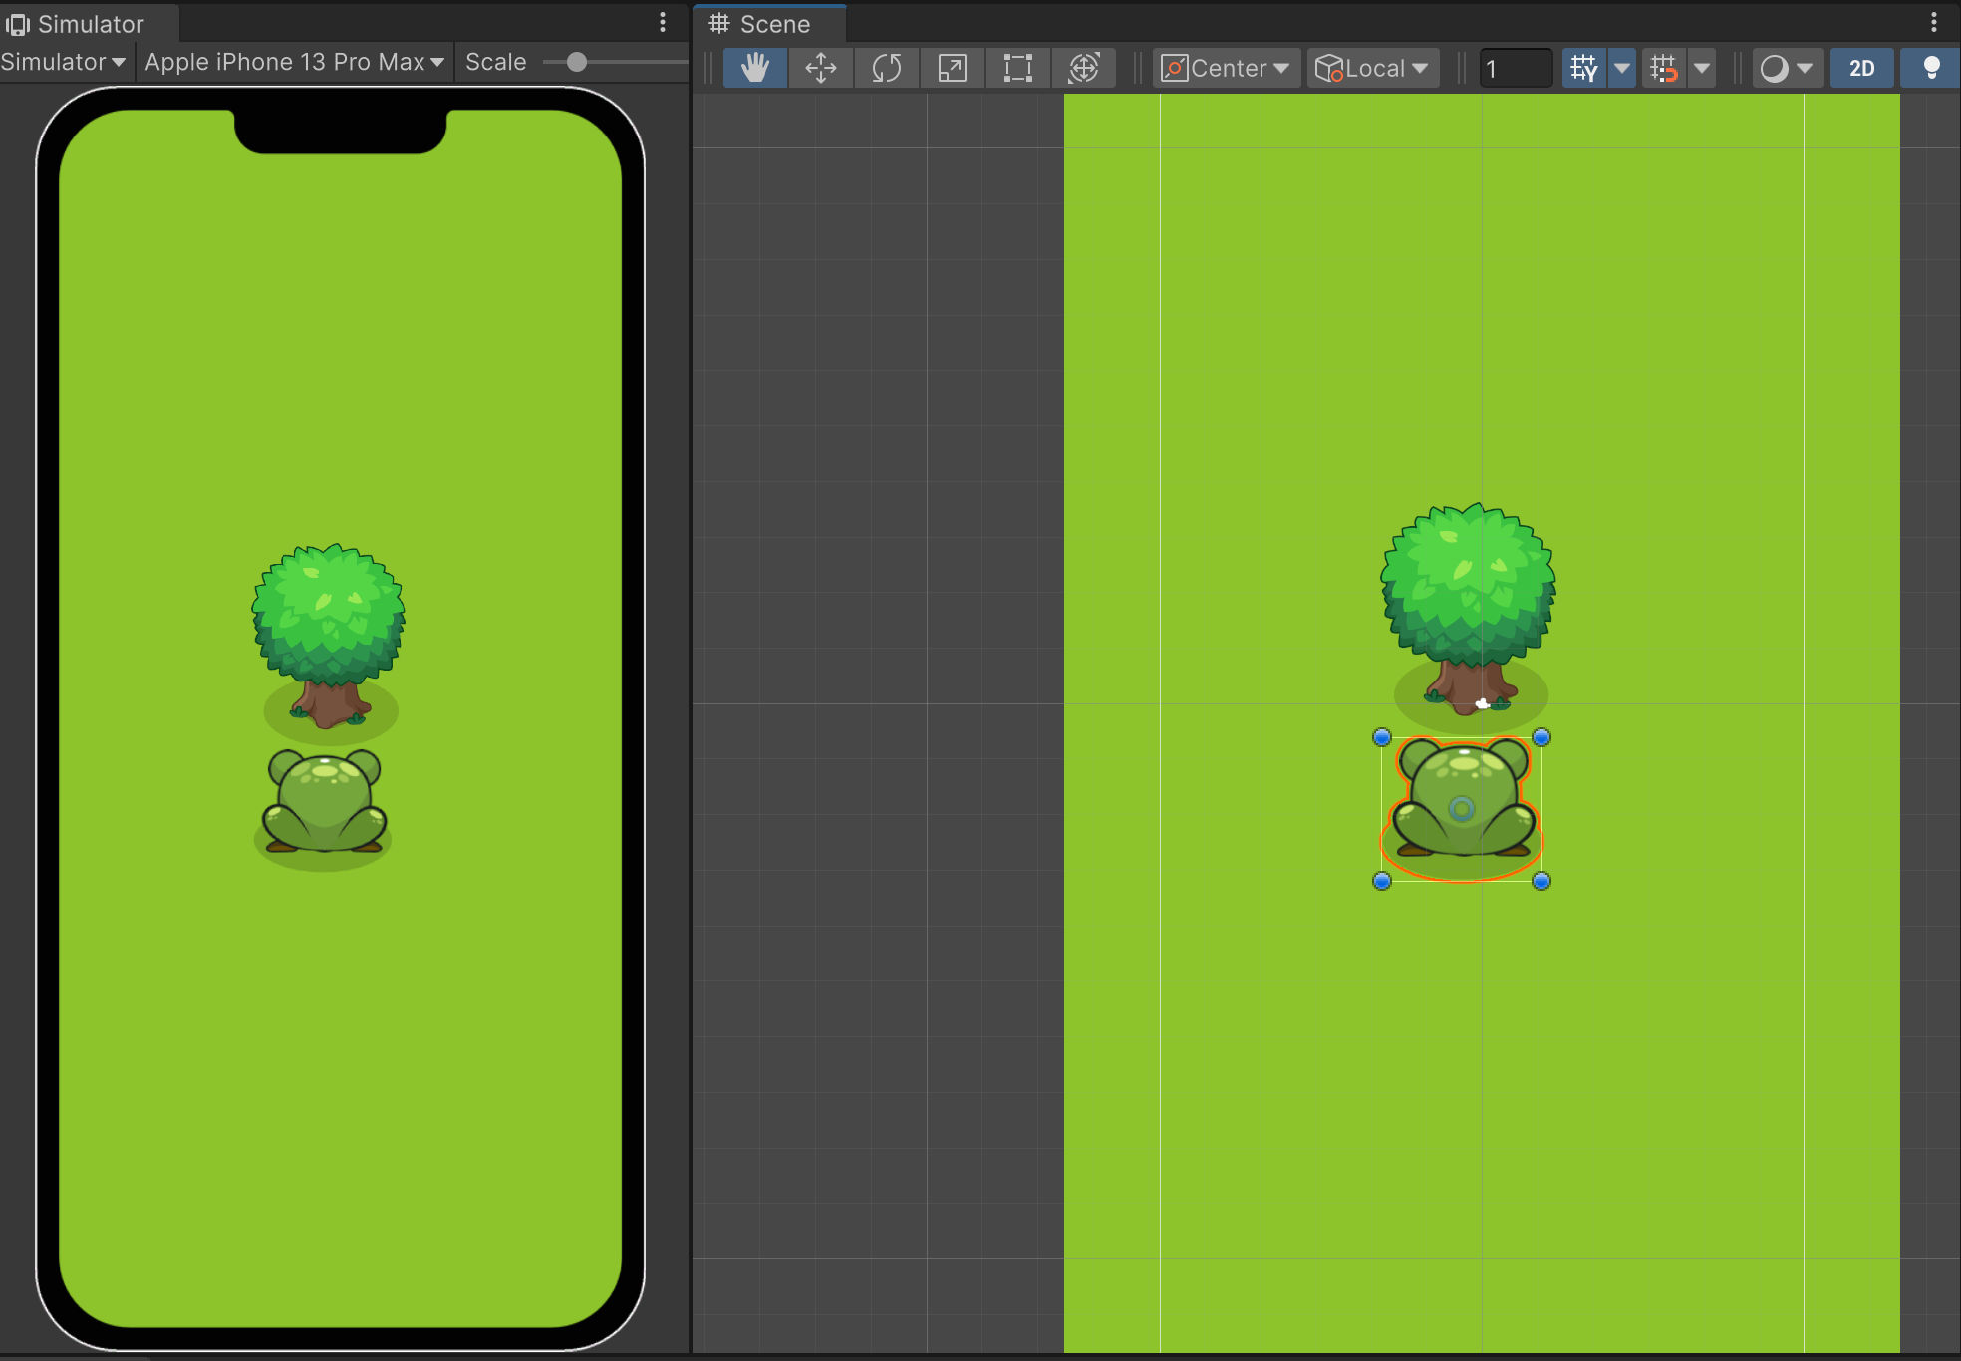Select the Scale tool
Viewport: 1961px width, 1361px height.
point(952,68)
